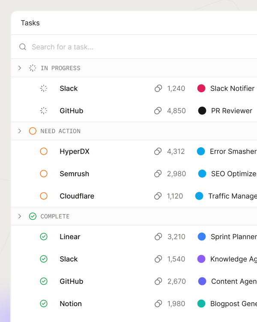Select completed Slack task name

(69, 259)
